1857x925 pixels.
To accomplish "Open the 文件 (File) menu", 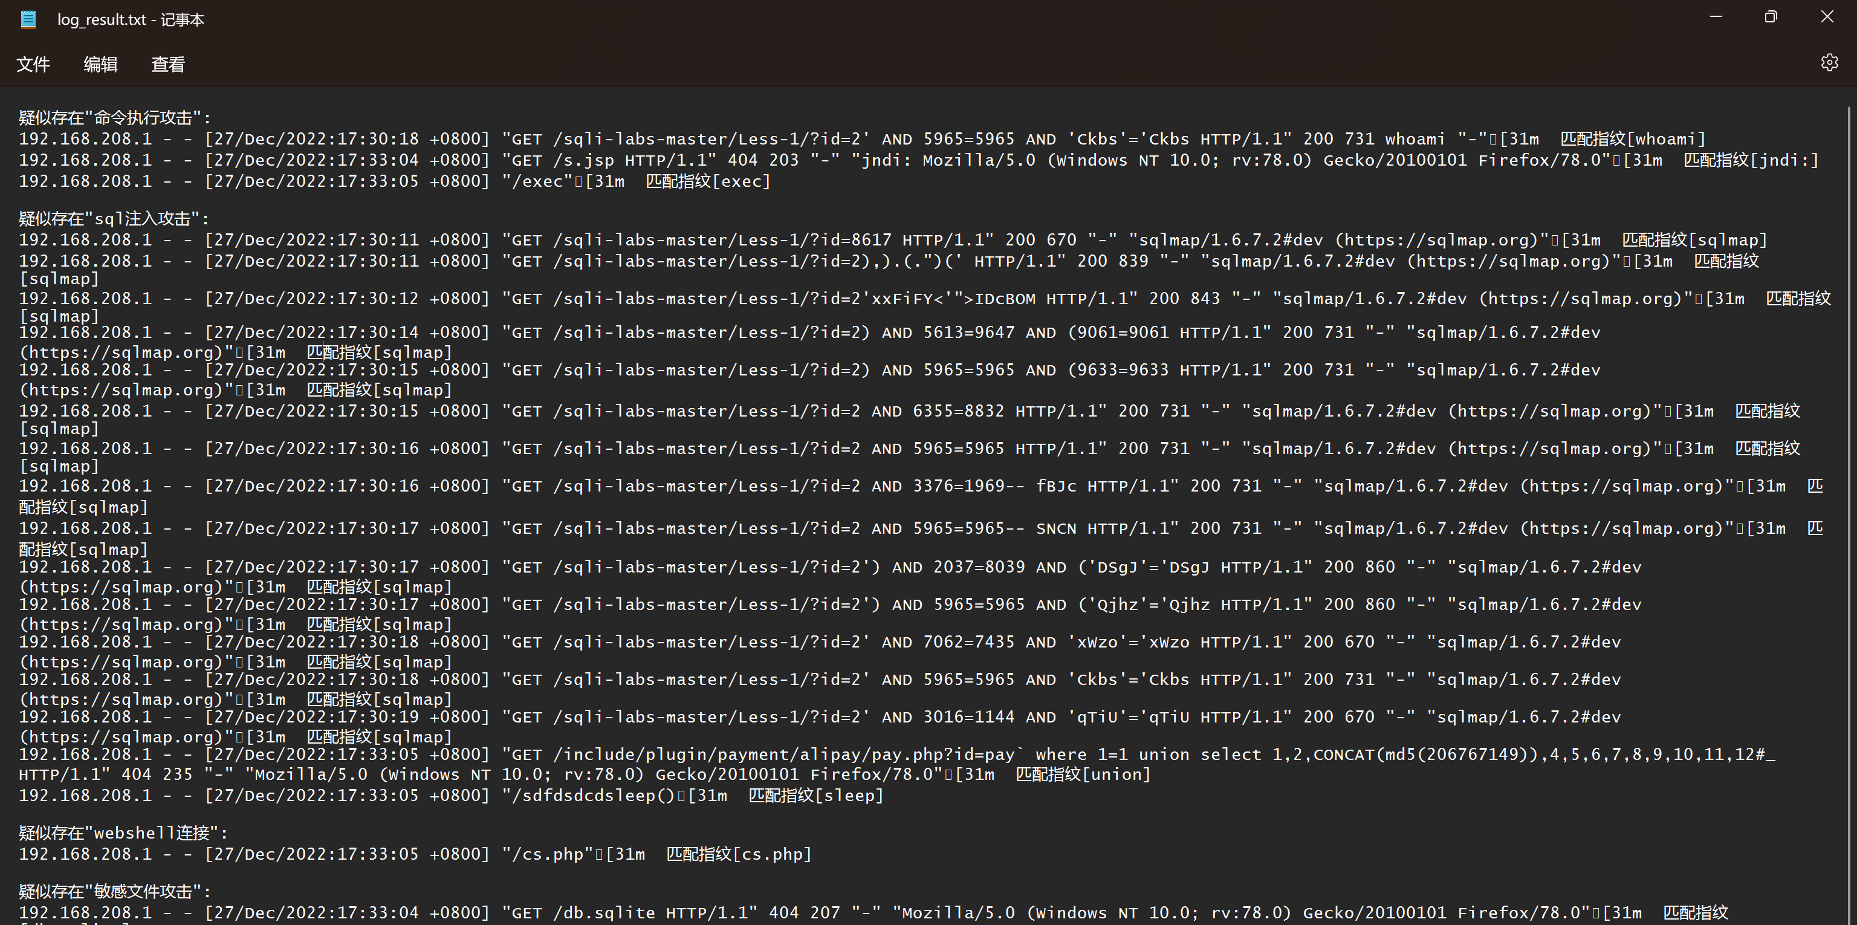I will pos(33,64).
